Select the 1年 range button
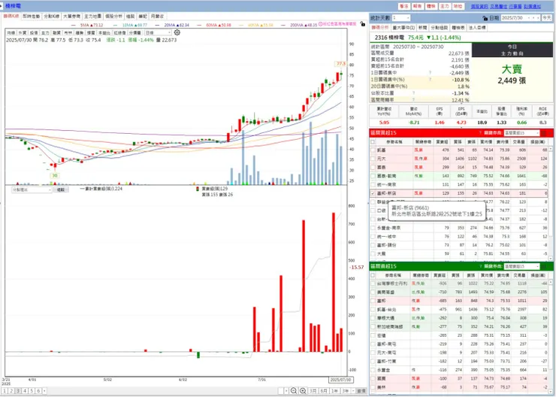This screenshot has width=556, height=397. click(334, 391)
